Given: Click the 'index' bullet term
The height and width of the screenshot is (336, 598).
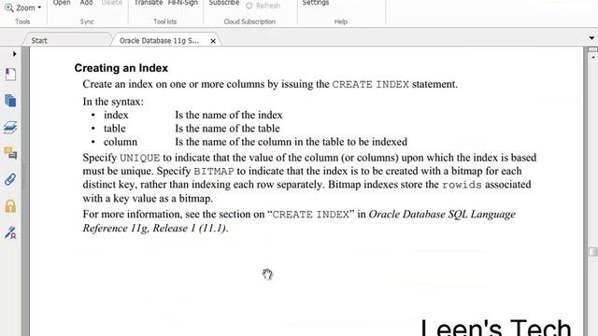Looking at the screenshot, I should tap(116, 115).
